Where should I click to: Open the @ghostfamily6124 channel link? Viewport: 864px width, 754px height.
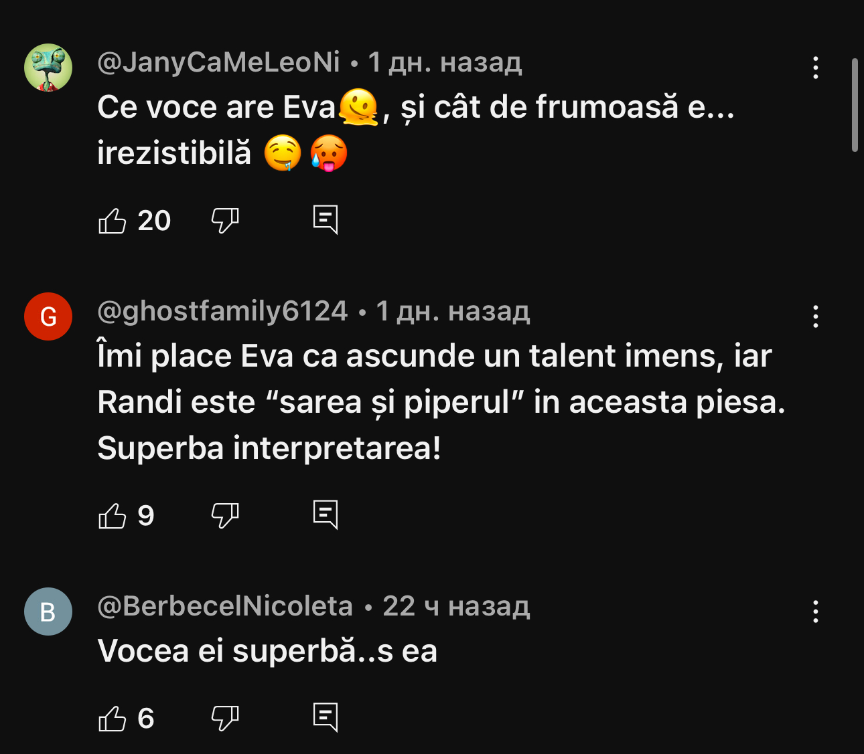222,311
